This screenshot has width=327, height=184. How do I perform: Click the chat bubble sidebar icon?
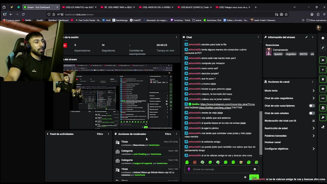tap(323, 89)
